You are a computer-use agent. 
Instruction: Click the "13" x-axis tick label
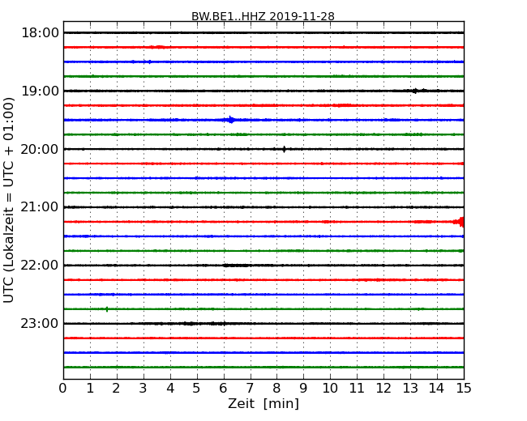tap(410, 388)
